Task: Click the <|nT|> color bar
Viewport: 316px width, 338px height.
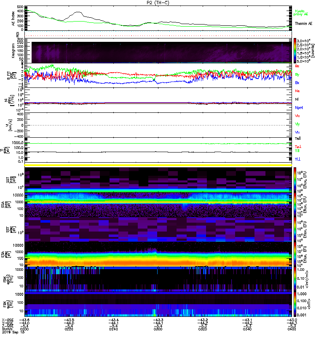Action: tap(295, 304)
